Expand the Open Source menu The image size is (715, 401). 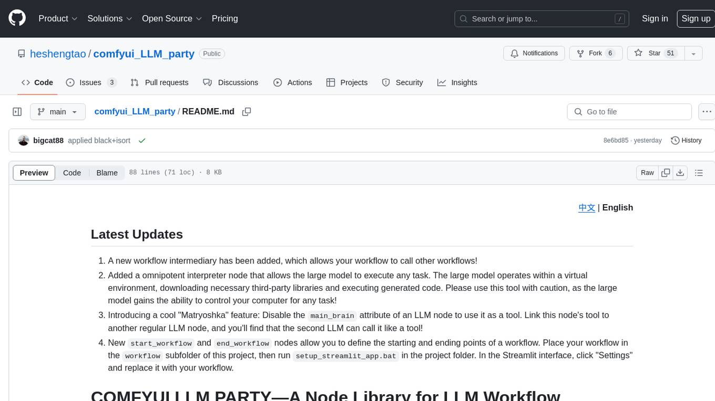172,18
